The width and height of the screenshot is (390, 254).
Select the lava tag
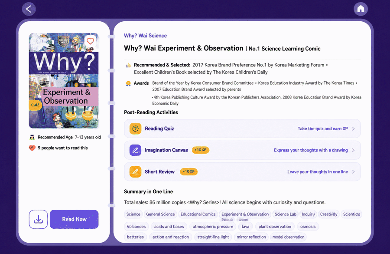point(246,227)
